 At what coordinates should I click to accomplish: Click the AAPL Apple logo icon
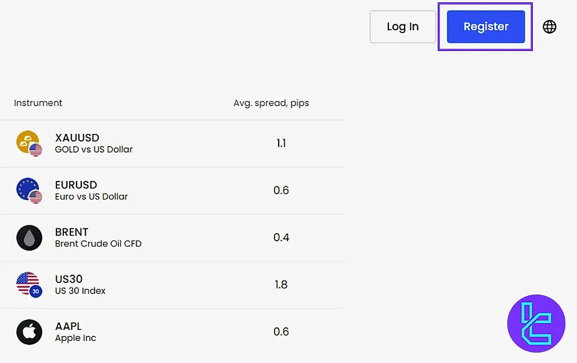tap(29, 332)
